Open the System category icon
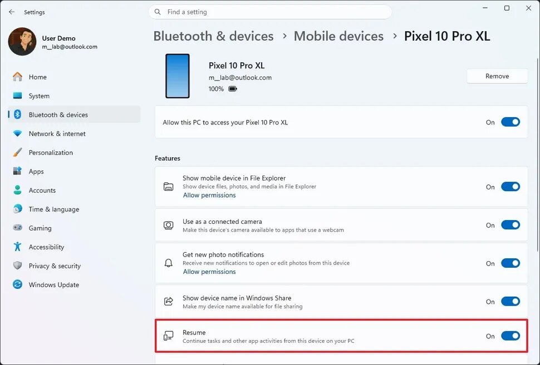 [17, 96]
